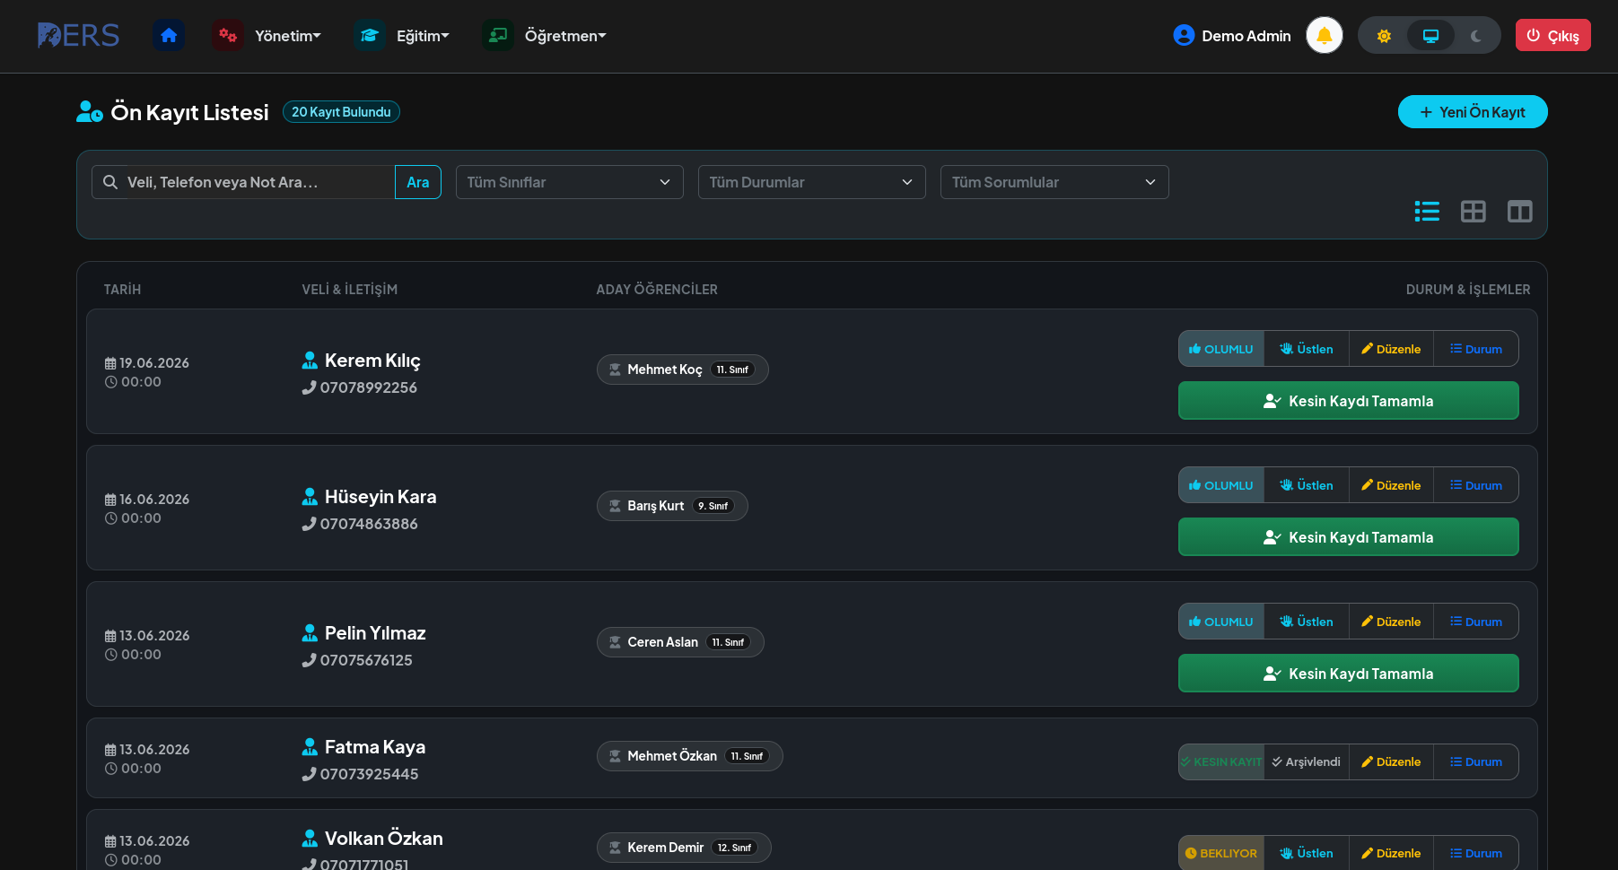Select the Ceren Aslan student chip
The image size is (1618, 870).
(680, 642)
